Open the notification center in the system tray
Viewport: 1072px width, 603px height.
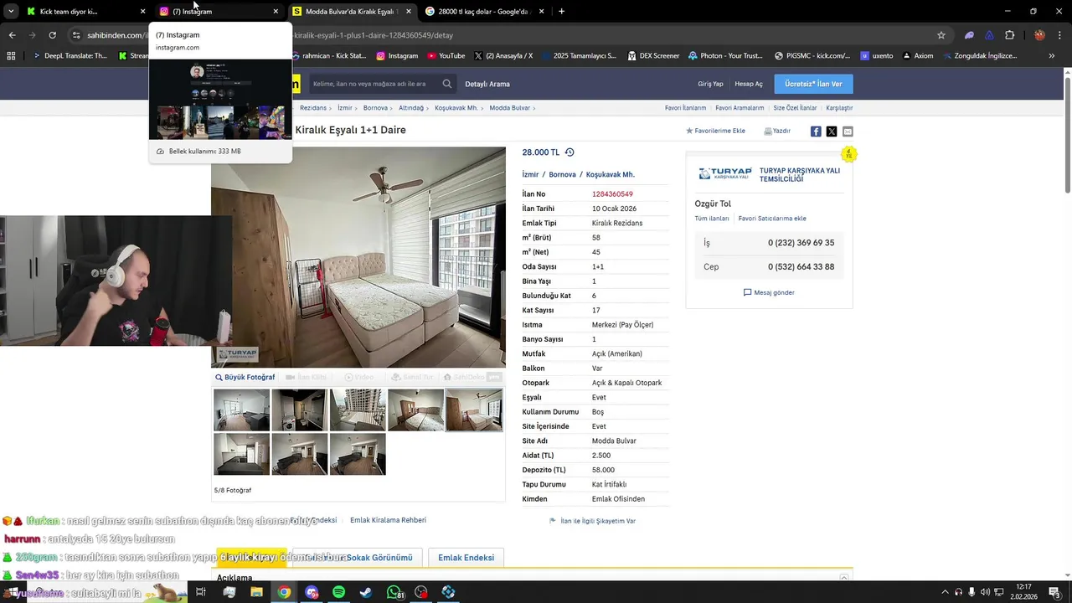pos(1054,592)
